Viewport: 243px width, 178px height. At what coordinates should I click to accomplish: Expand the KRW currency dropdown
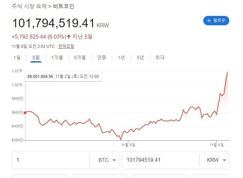click(x=218, y=160)
